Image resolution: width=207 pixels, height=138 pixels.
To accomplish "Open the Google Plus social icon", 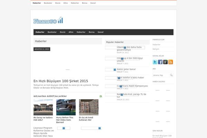I will pos(165,62).
